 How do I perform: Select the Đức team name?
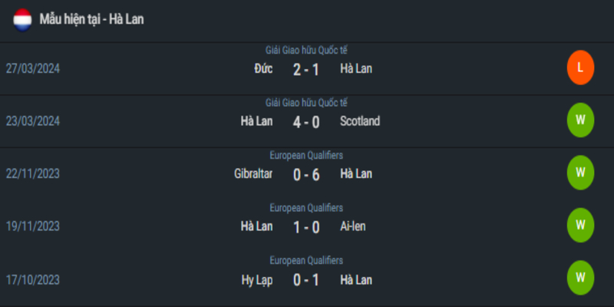point(263,69)
